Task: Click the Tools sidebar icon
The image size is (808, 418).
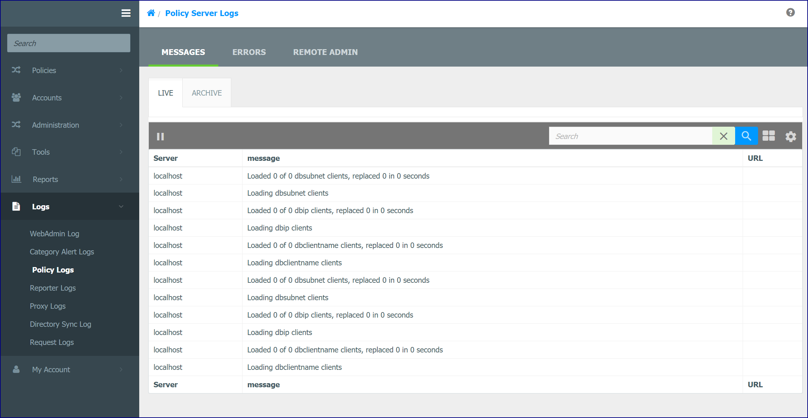Action: click(16, 152)
